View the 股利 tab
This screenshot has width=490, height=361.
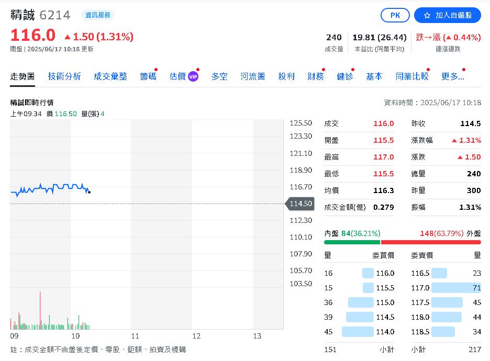tap(286, 76)
